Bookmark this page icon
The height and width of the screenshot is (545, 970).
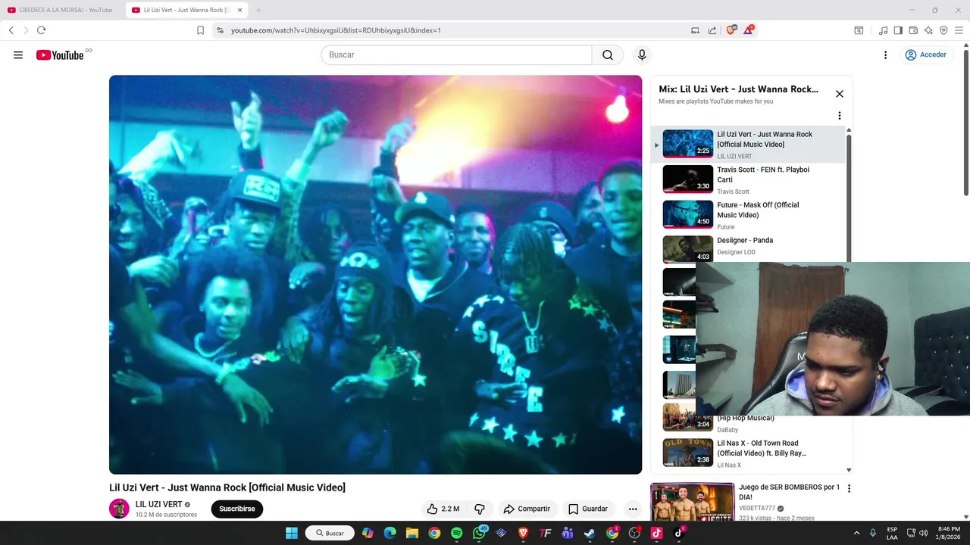click(200, 30)
